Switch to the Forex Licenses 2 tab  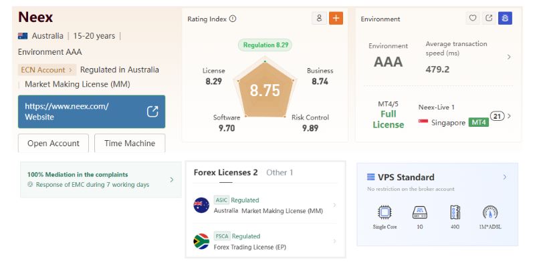point(225,172)
